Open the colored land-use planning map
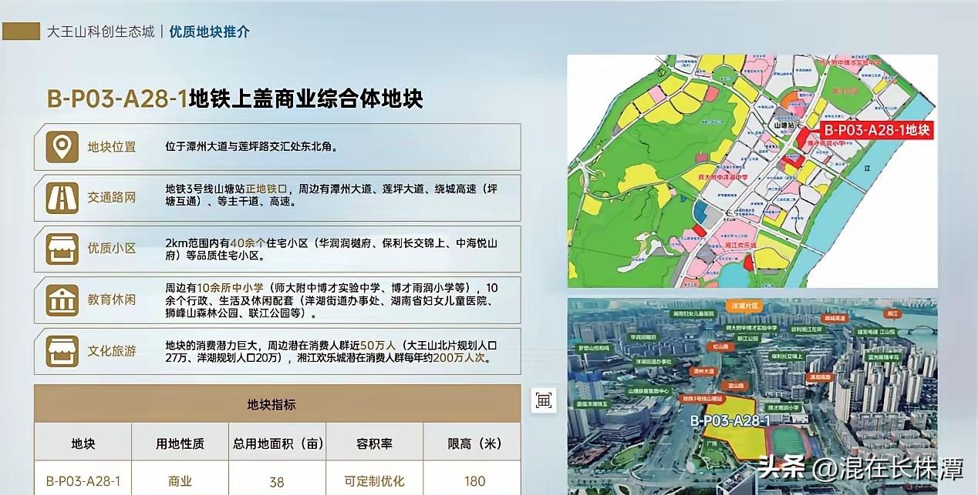 pos(752,171)
